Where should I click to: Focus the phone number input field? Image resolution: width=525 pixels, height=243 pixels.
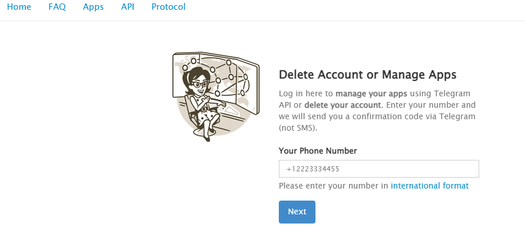pos(378,169)
